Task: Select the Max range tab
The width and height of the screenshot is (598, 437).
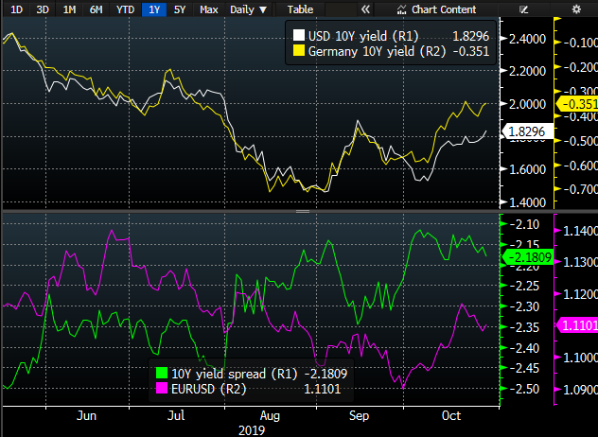Action: 208,9
